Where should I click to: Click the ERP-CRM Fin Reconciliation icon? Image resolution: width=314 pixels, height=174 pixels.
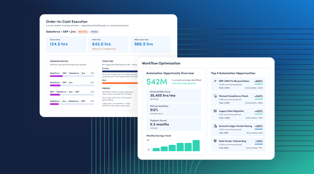tap(215, 81)
